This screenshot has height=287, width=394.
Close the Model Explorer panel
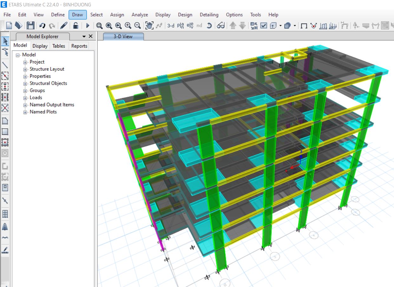click(90, 36)
